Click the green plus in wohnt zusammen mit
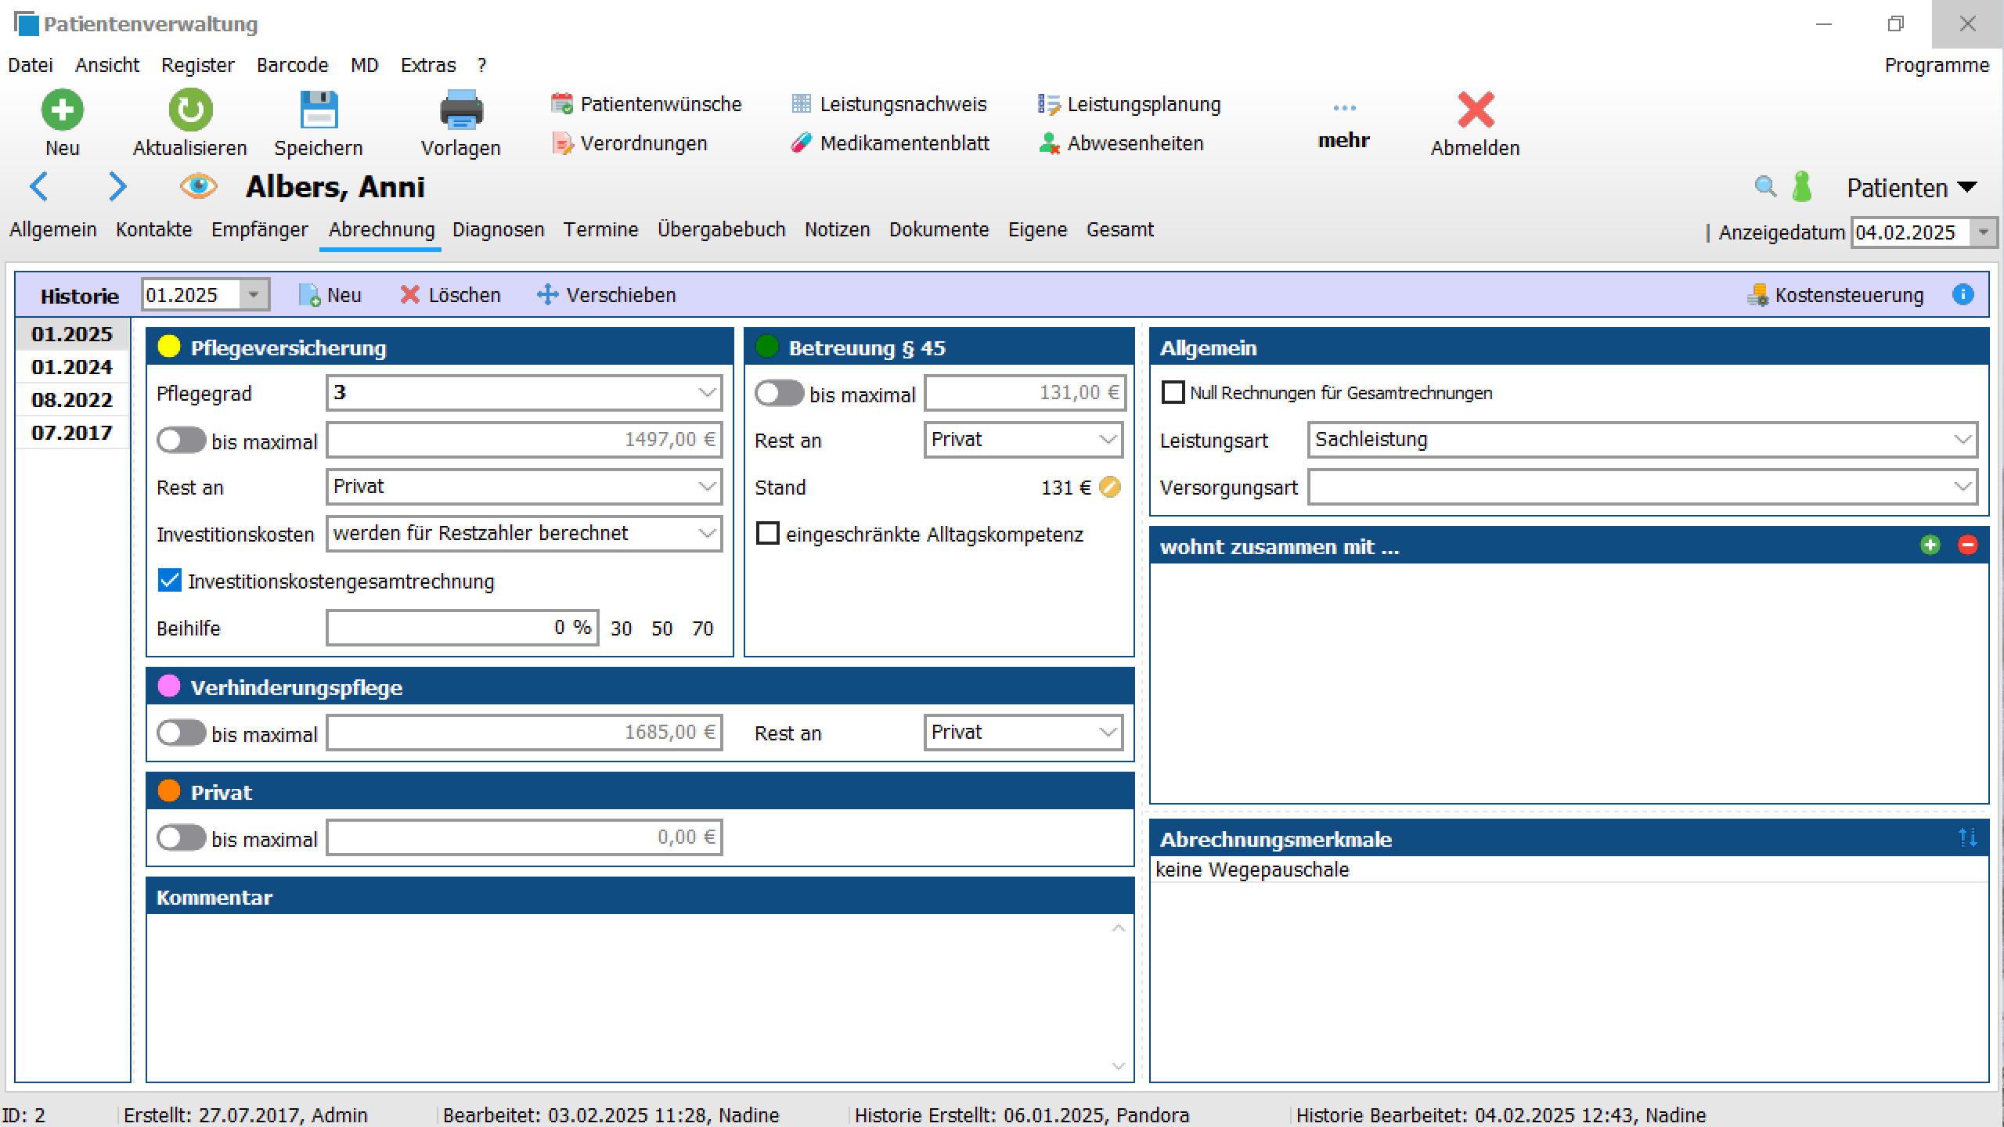 point(1930,545)
